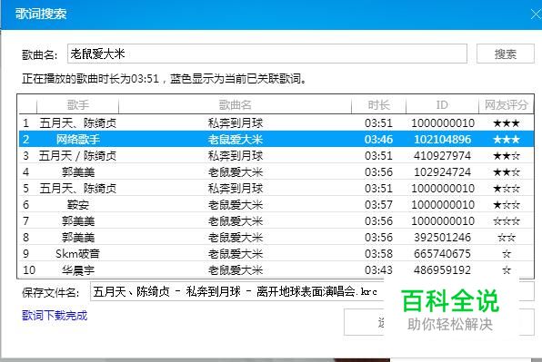The height and width of the screenshot is (362, 542).
Task: Click duration 03:43 in 华晨宇 row
Action: pos(378,270)
